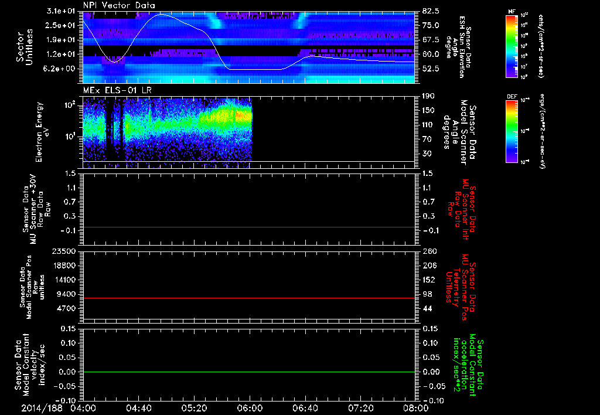Image resolution: width=600 pixels, height=415 pixels.
Task: Click the "06:00" time tick label
Action: tap(250, 408)
